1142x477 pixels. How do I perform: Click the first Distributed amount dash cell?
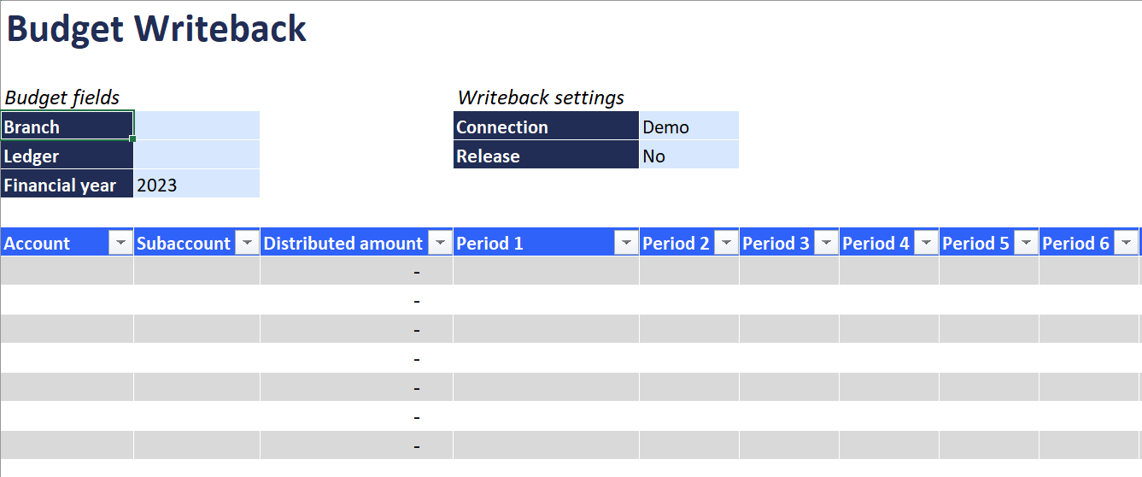[x=356, y=271]
